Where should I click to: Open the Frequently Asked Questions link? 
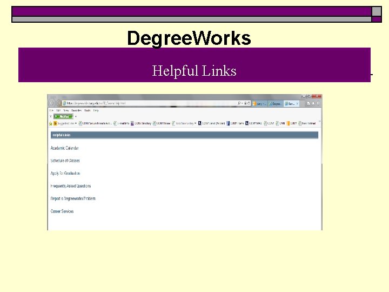coord(71,186)
